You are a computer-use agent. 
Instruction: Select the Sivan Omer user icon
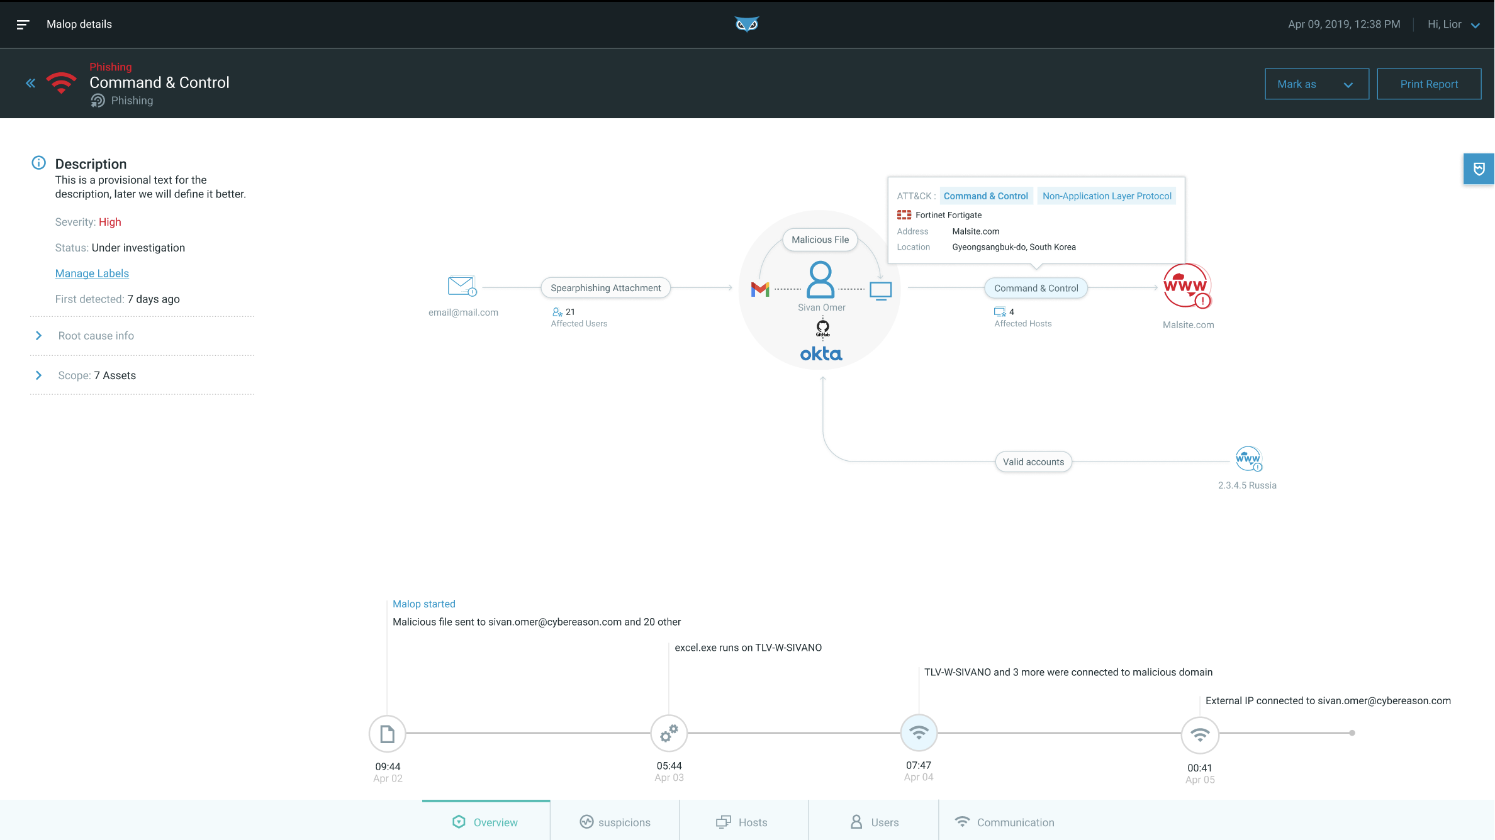(x=820, y=279)
